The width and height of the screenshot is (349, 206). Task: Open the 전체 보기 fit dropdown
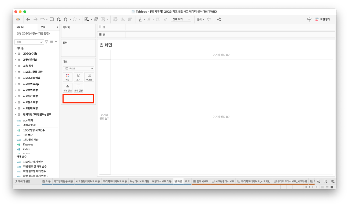[181, 19]
